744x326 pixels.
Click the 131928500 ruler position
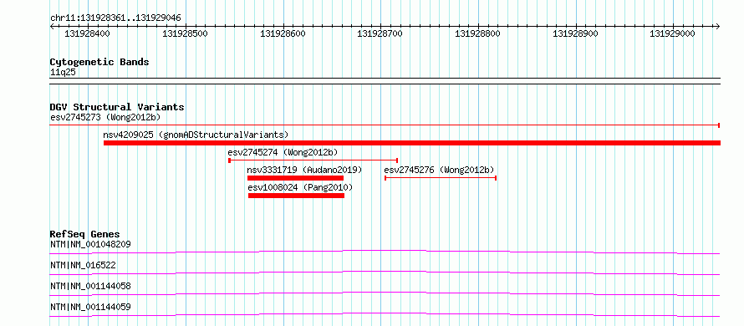[185, 33]
